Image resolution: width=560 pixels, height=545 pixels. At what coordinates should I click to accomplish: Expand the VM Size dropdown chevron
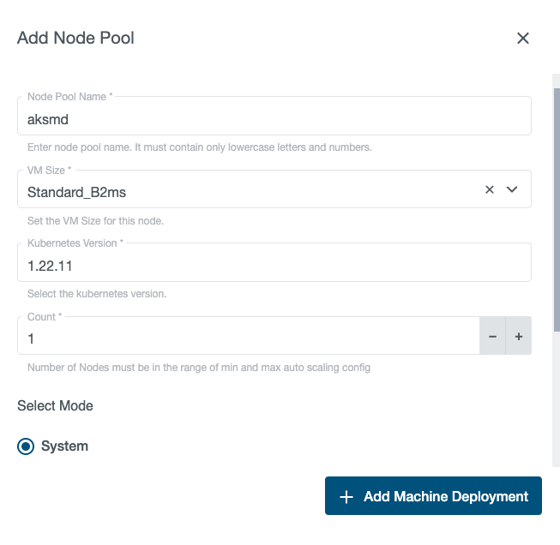click(512, 189)
